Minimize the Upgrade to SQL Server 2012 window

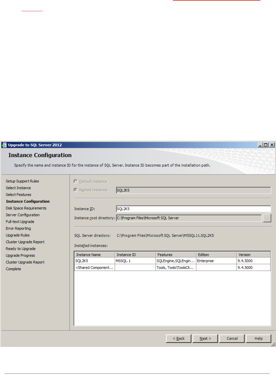click(260, 145)
